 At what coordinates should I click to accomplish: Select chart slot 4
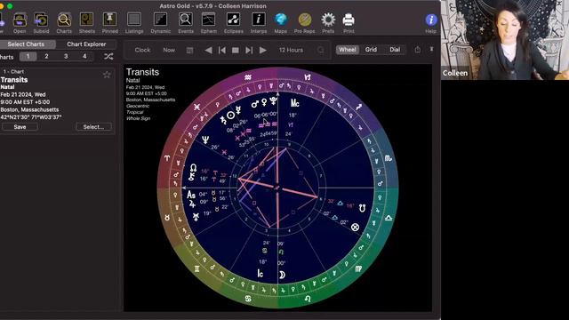84,56
